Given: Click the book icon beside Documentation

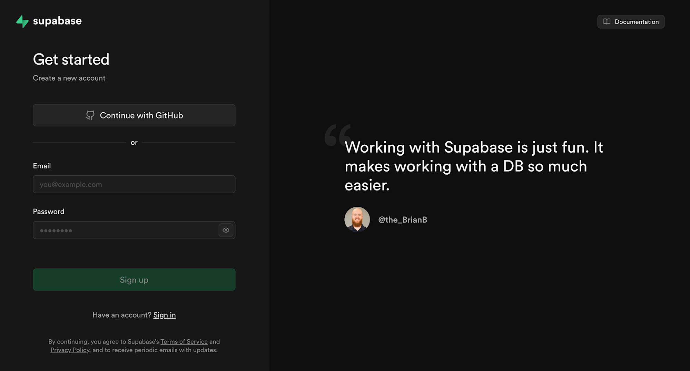Looking at the screenshot, I should 607,22.
